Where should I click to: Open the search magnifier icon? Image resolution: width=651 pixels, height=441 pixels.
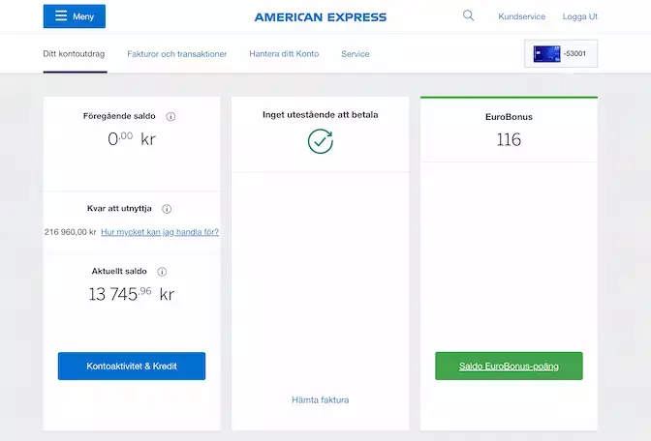[469, 15]
